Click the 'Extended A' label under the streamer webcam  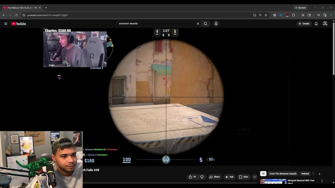[x=97, y=68]
